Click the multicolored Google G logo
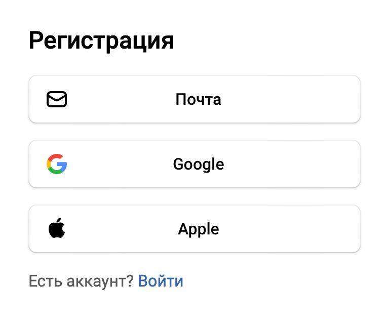The width and height of the screenshot is (385, 323). tap(57, 164)
